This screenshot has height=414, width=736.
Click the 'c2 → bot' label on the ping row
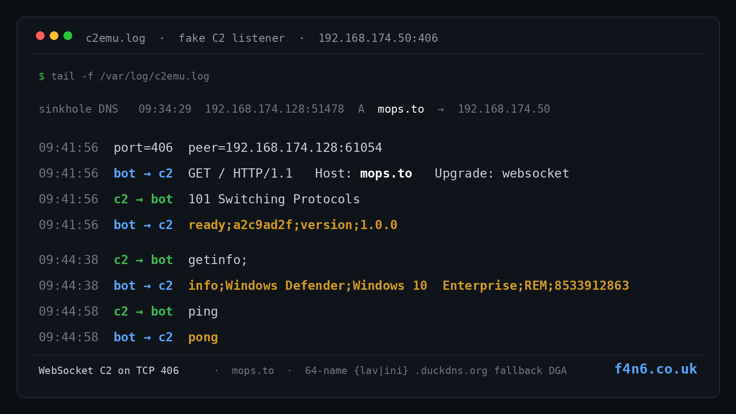[x=143, y=311]
